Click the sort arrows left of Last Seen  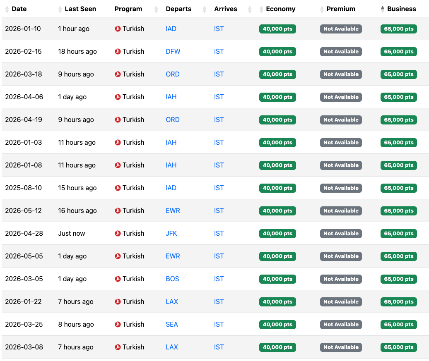[x=60, y=9]
